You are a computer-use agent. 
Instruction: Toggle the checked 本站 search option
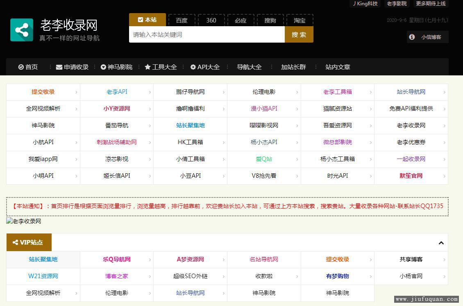click(148, 20)
